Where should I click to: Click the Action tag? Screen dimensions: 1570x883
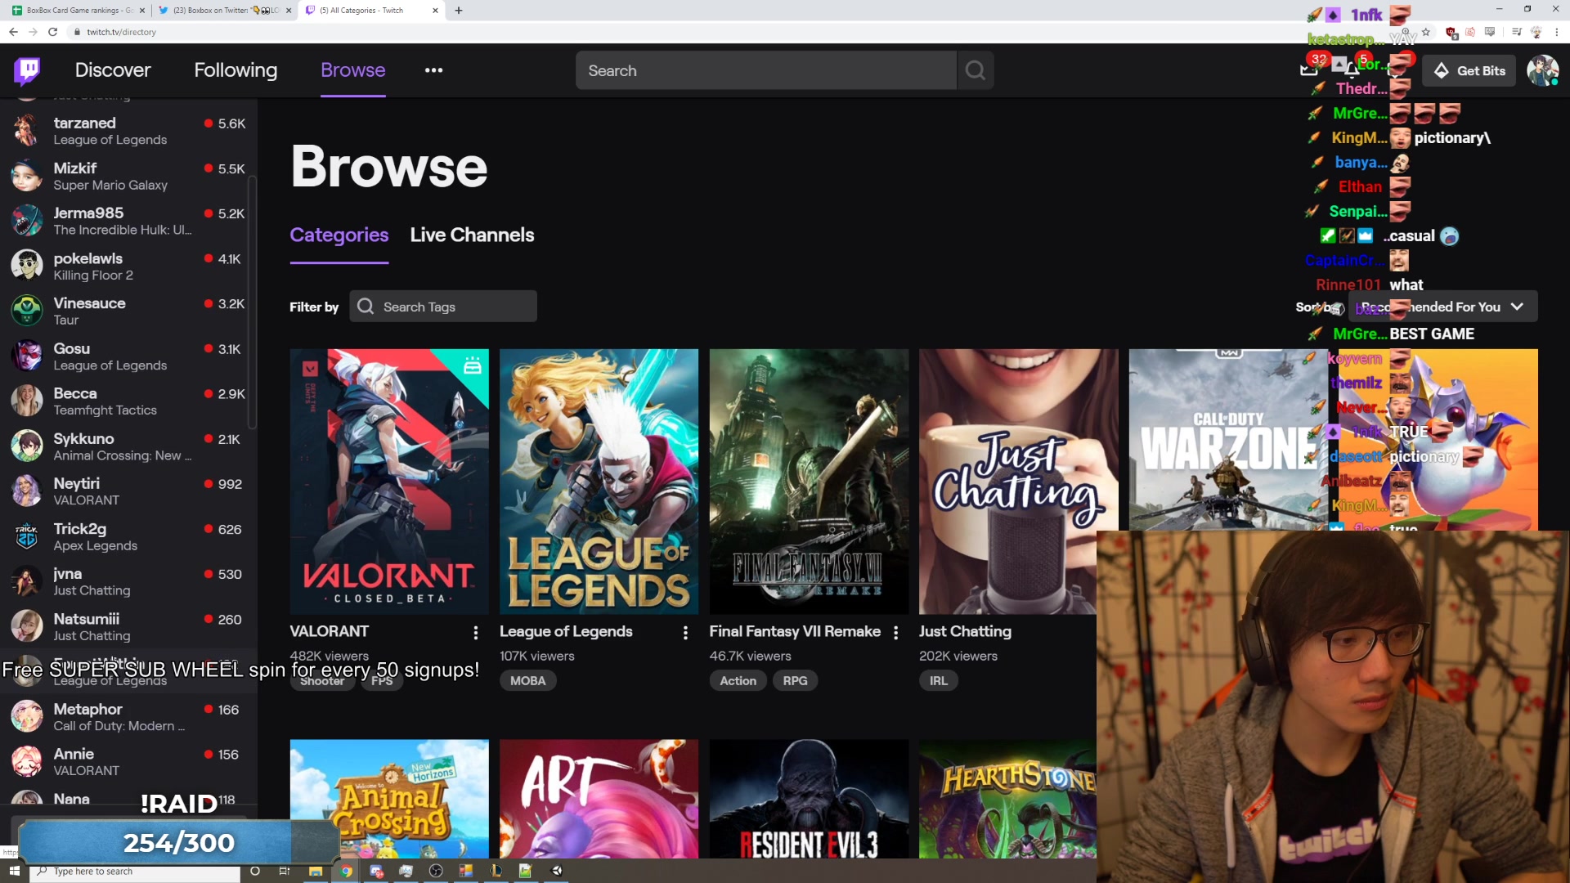(x=738, y=681)
